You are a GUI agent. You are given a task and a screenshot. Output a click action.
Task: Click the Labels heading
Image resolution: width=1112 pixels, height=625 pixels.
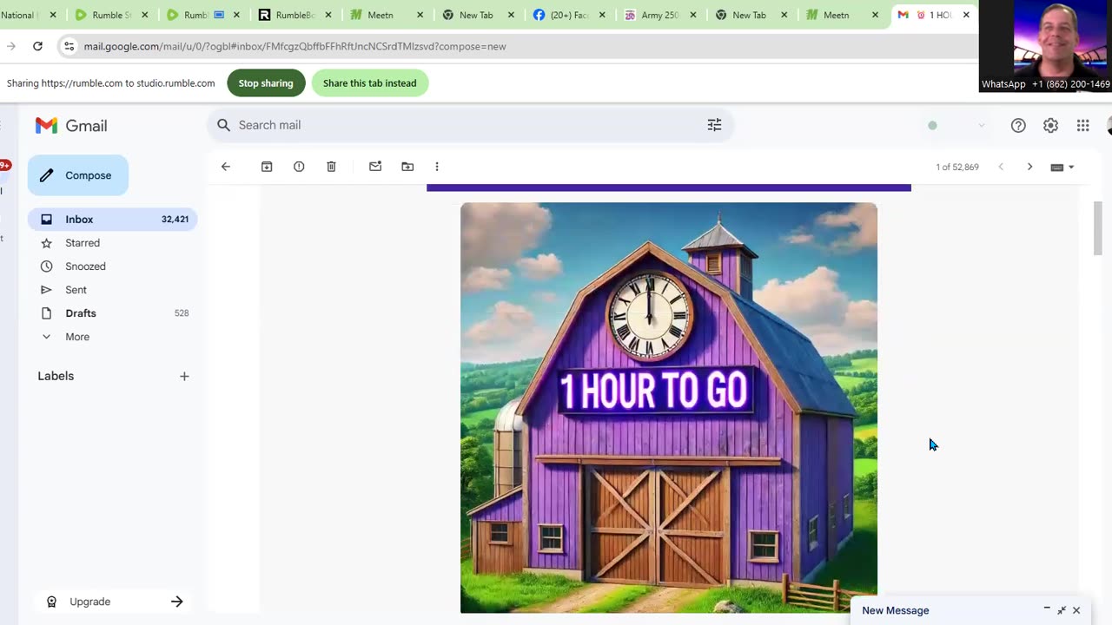coord(56,376)
